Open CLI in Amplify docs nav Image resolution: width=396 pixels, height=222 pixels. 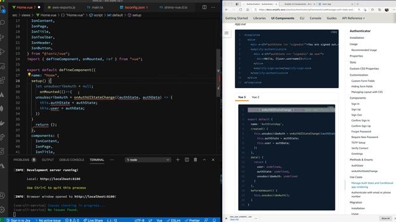tap(302, 18)
